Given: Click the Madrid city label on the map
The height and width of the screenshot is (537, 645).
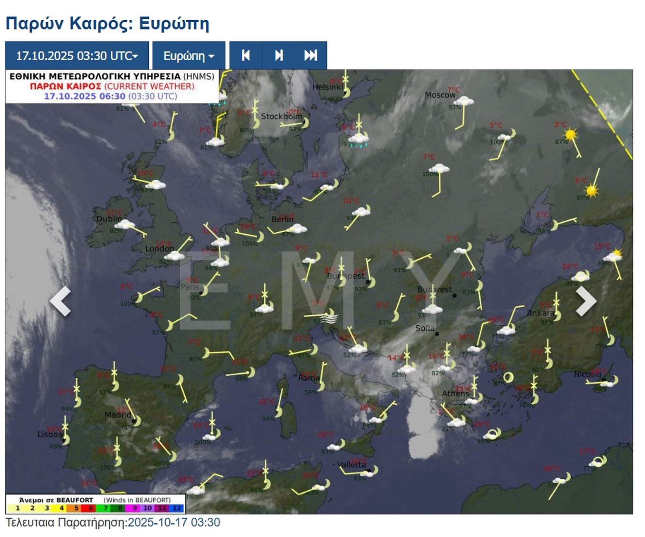Looking at the screenshot, I should click(117, 415).
